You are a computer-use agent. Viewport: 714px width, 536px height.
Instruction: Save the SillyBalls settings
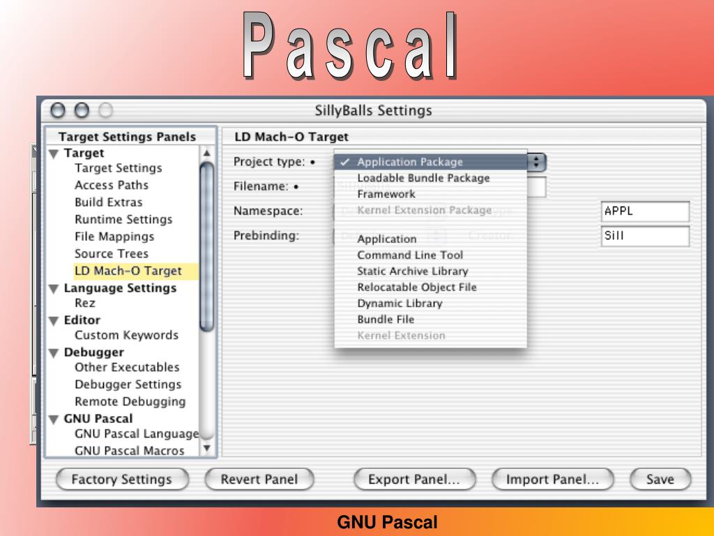point(660,479)
